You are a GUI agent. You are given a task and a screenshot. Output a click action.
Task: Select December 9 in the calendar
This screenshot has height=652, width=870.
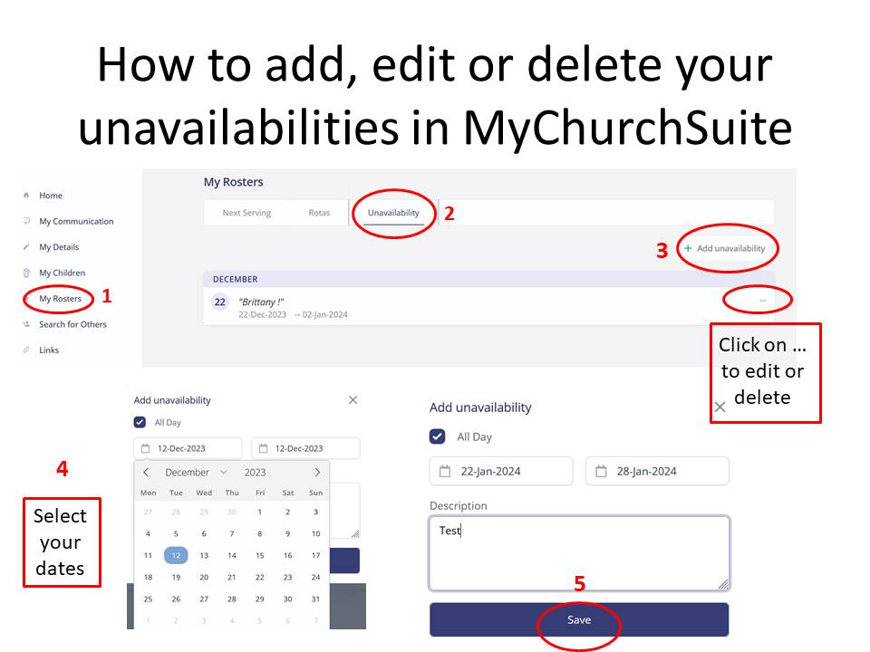287,533
